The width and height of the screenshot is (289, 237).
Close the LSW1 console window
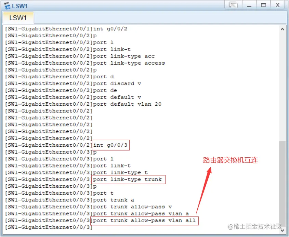coord(278,5)
